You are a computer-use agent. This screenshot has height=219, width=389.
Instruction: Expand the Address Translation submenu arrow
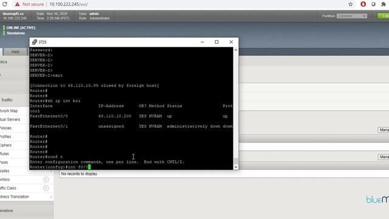(51, 197)
